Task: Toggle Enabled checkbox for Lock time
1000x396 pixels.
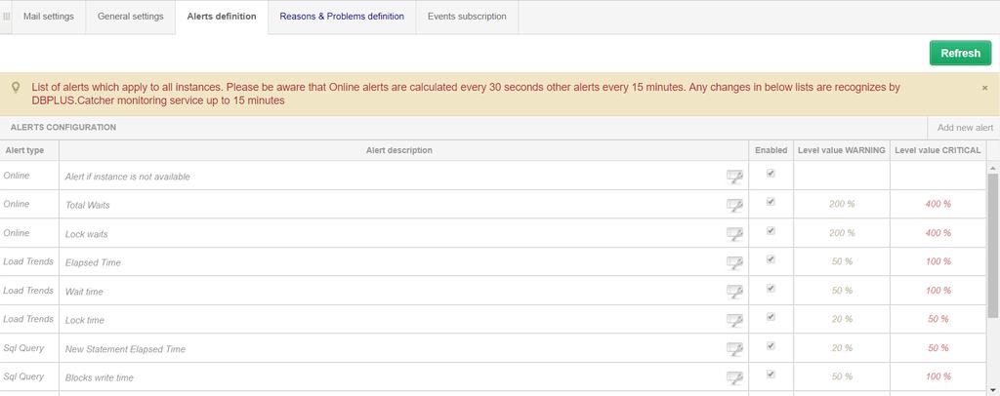Action: [x=771, y=316]
